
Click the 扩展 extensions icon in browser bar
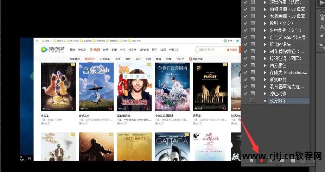226,41
